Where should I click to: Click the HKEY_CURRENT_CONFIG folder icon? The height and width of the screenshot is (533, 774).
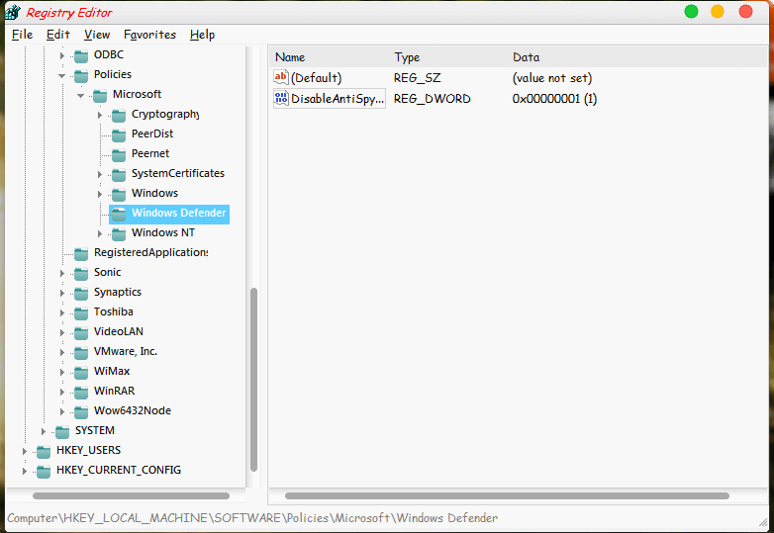point(44,472)
